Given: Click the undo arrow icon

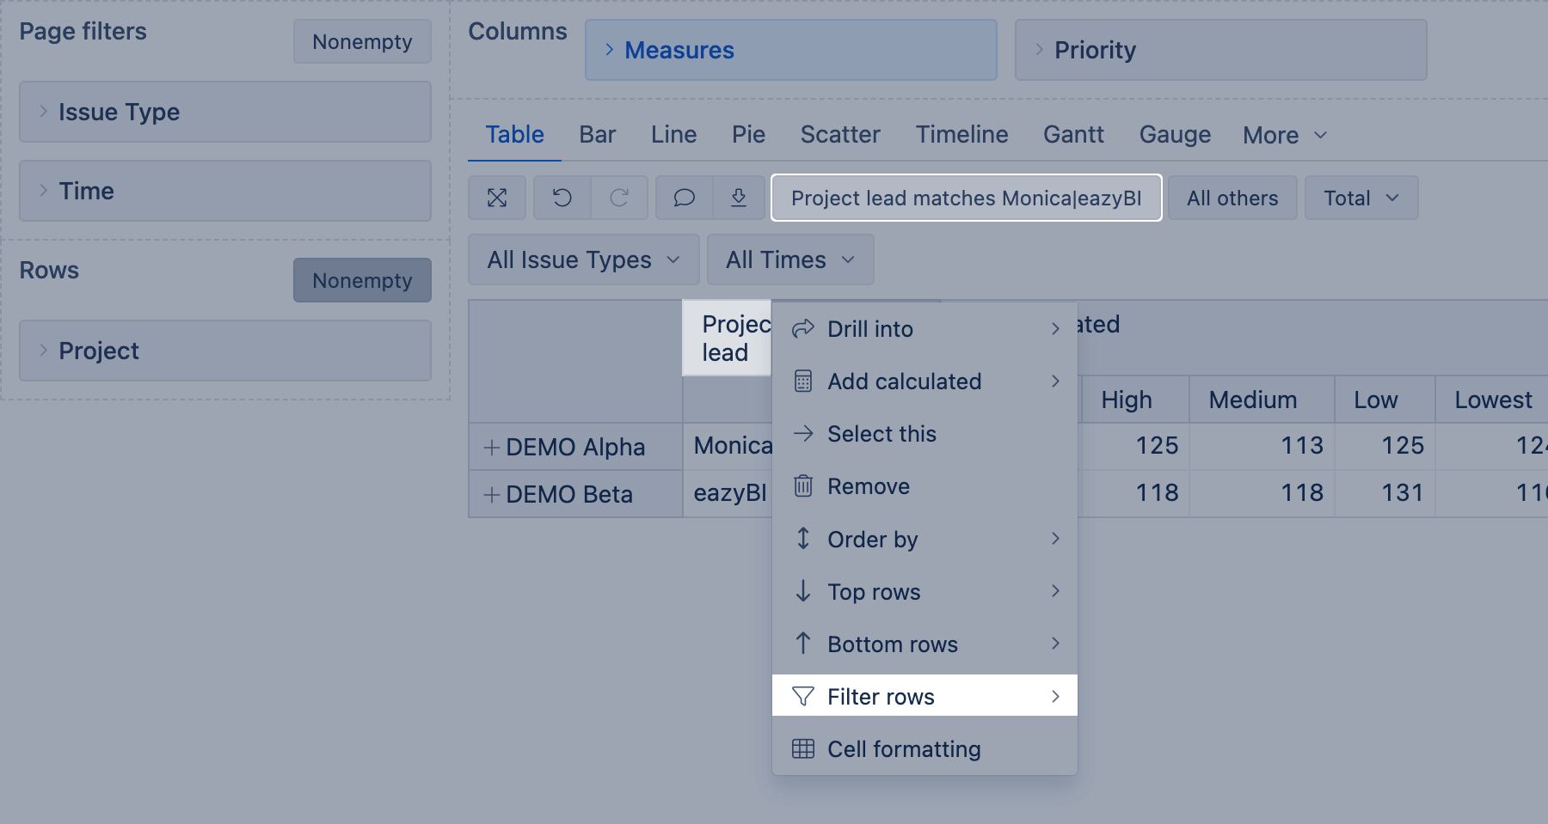Looking at the screenshot, I should click(562, 198).
